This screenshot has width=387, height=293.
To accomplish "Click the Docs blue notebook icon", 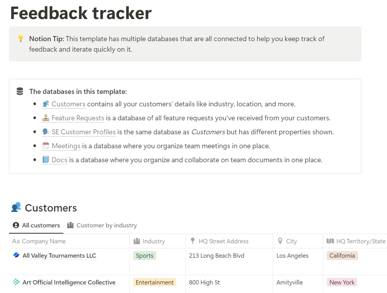I will [46, 160].
